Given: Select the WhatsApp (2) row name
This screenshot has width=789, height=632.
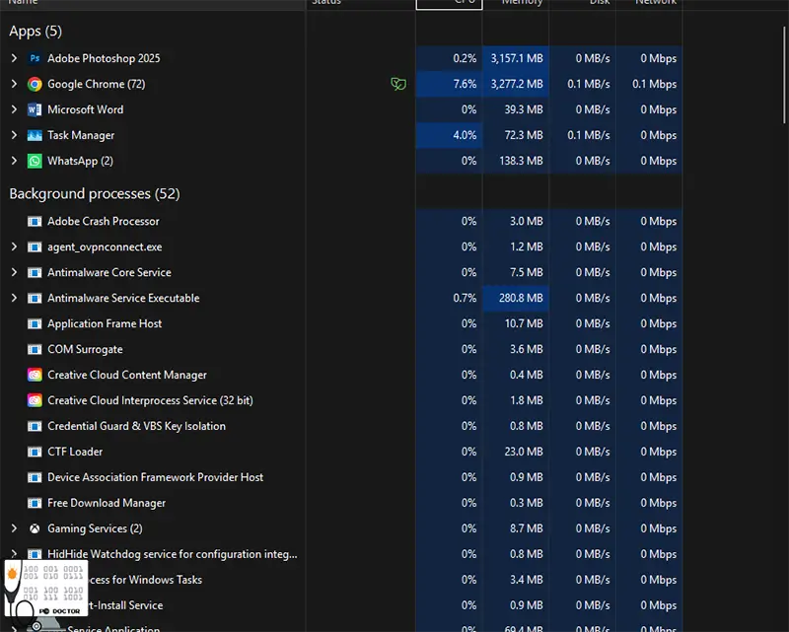Looking at the screenshot, I should (x=80, y=161).
